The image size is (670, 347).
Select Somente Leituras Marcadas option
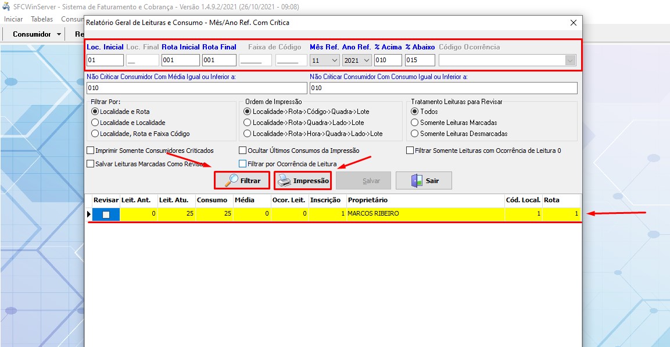pyautogui.click(x=415, y=123)
